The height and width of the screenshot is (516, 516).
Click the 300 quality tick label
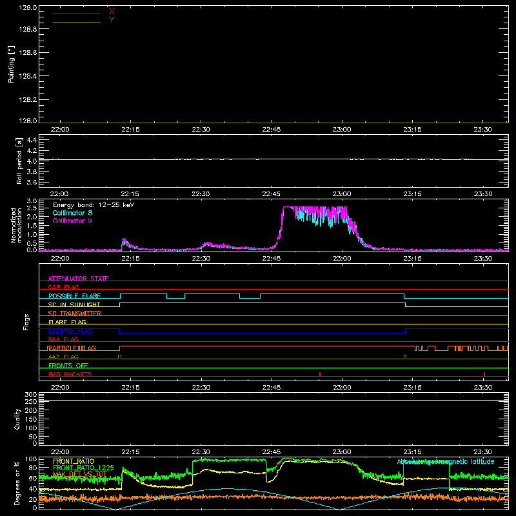(31, 395)
